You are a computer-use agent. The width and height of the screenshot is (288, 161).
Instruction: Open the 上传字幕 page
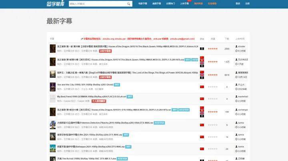(x=185, y=4)
